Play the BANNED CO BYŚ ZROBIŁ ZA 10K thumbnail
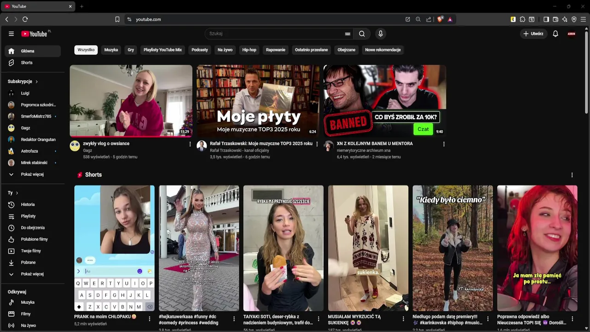This screenshot has width=590, height=332. point(385,101)
